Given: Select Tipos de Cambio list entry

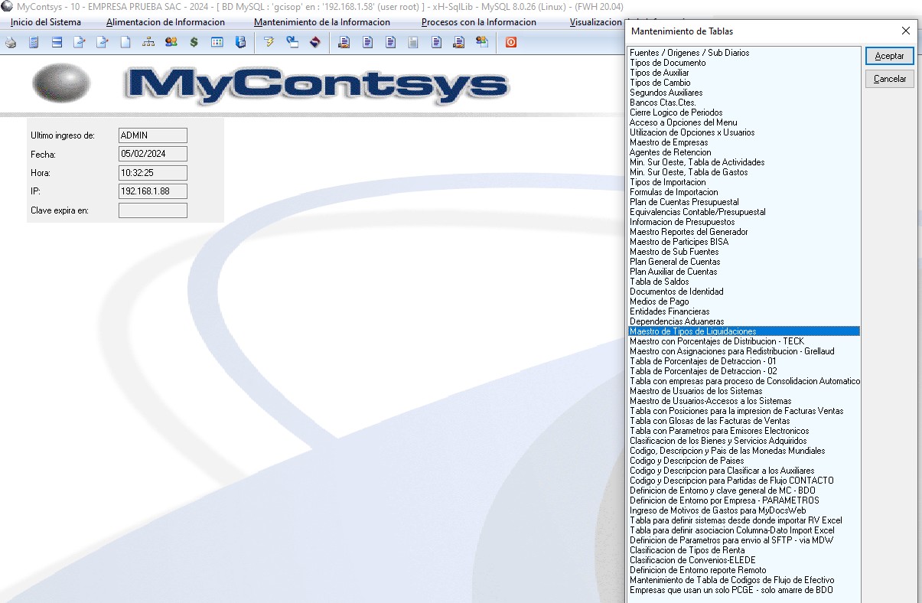Looking at the screenshot, I should pyautogui.click(x=660, y=83).
